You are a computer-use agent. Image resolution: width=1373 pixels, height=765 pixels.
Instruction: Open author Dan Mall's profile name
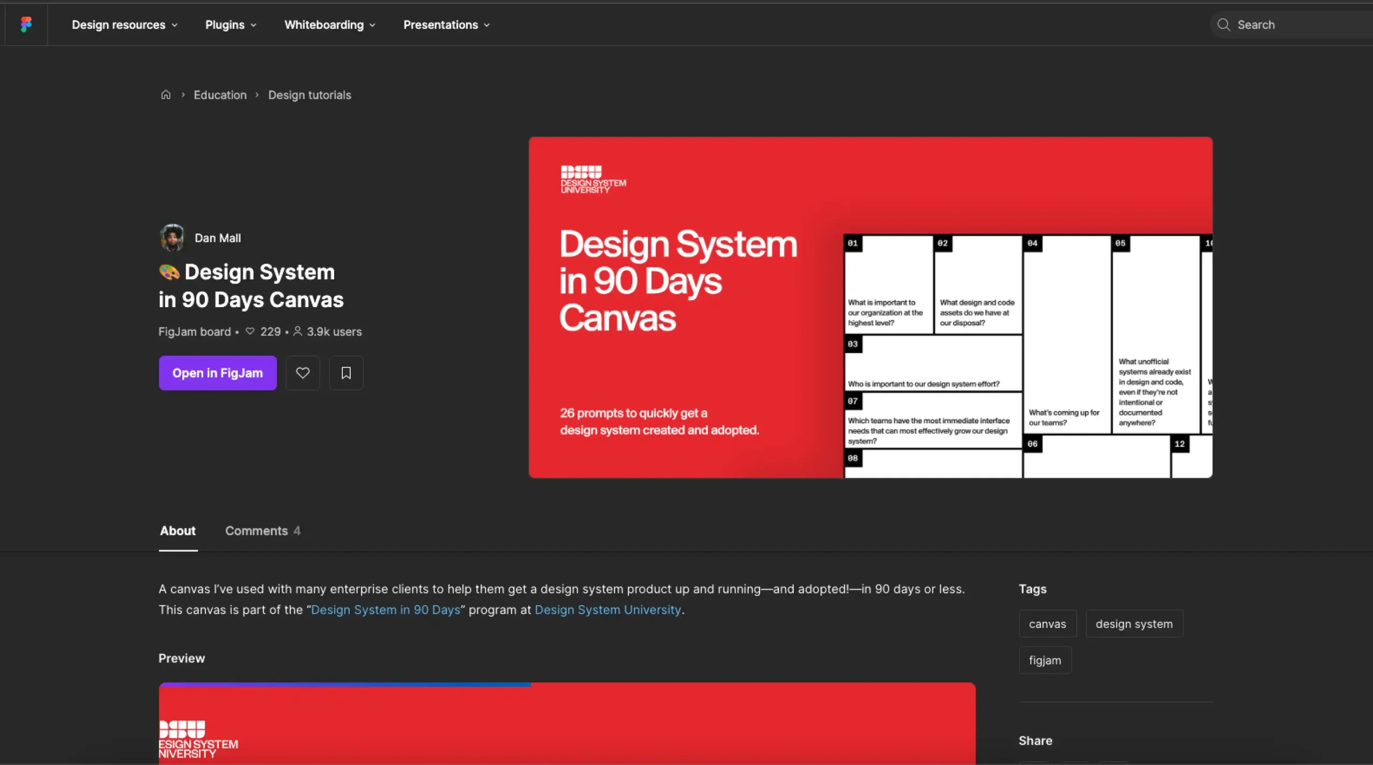point(218,238)
